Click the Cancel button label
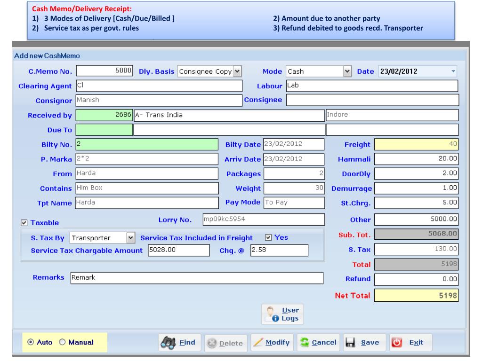 [324, 342]
